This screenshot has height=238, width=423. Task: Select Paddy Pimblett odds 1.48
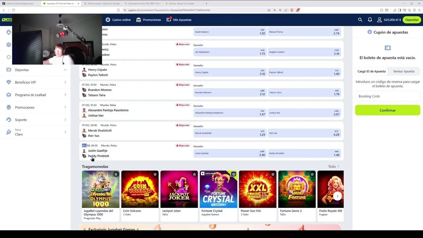(x=304, y=153)
